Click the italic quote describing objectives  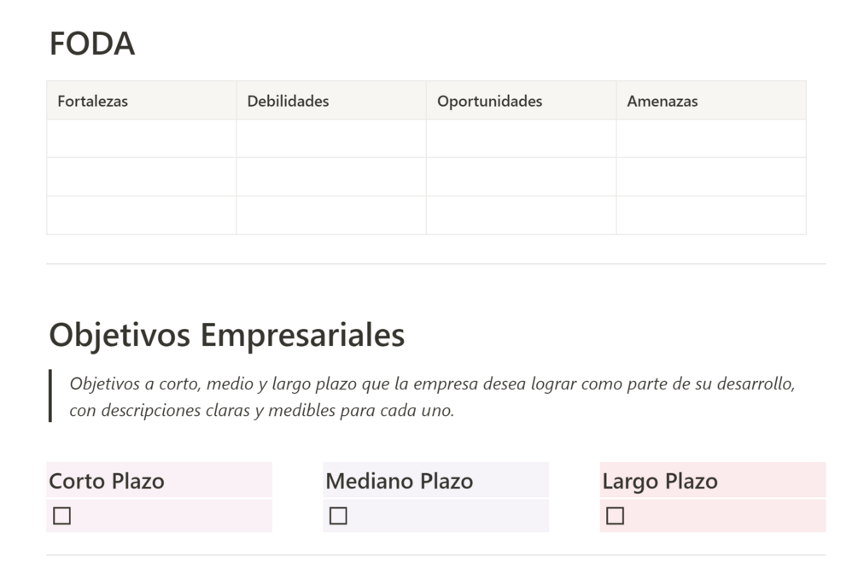pos(431,396)
